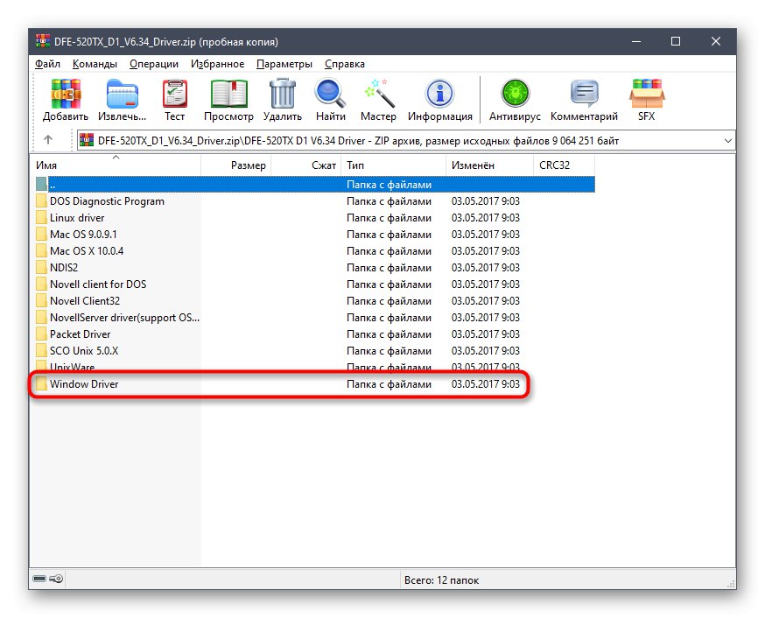Open the Параметры menu
The width and height of the screenshot is (765, 618).
click(284, 64)
